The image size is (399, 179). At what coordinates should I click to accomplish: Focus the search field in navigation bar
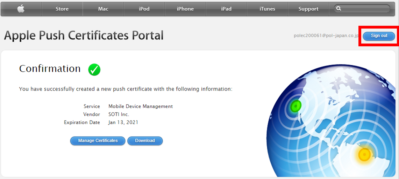(x=362, y=9)
